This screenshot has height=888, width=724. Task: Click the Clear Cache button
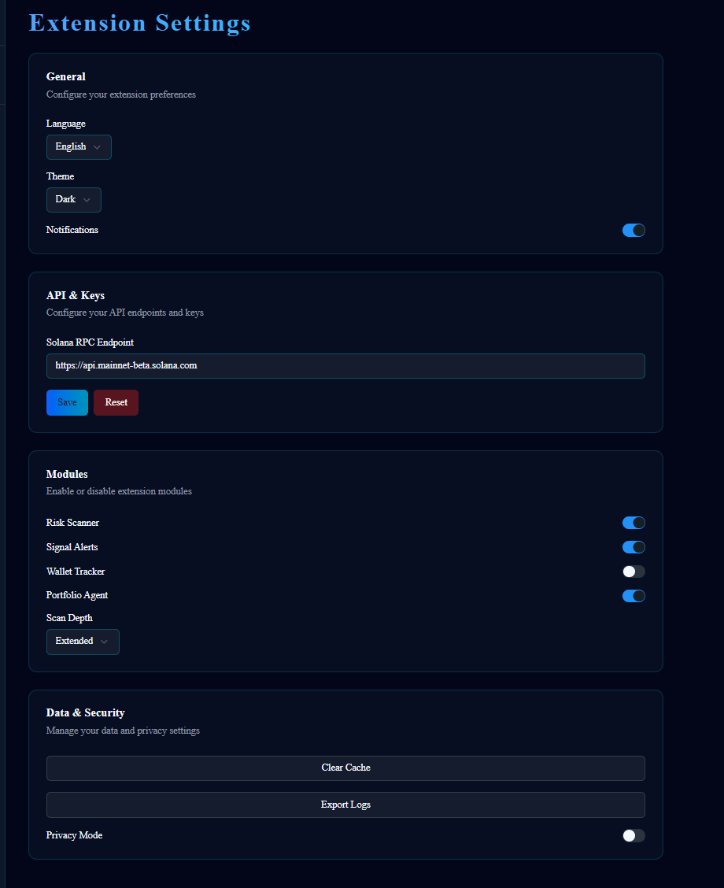click(345, 768)
